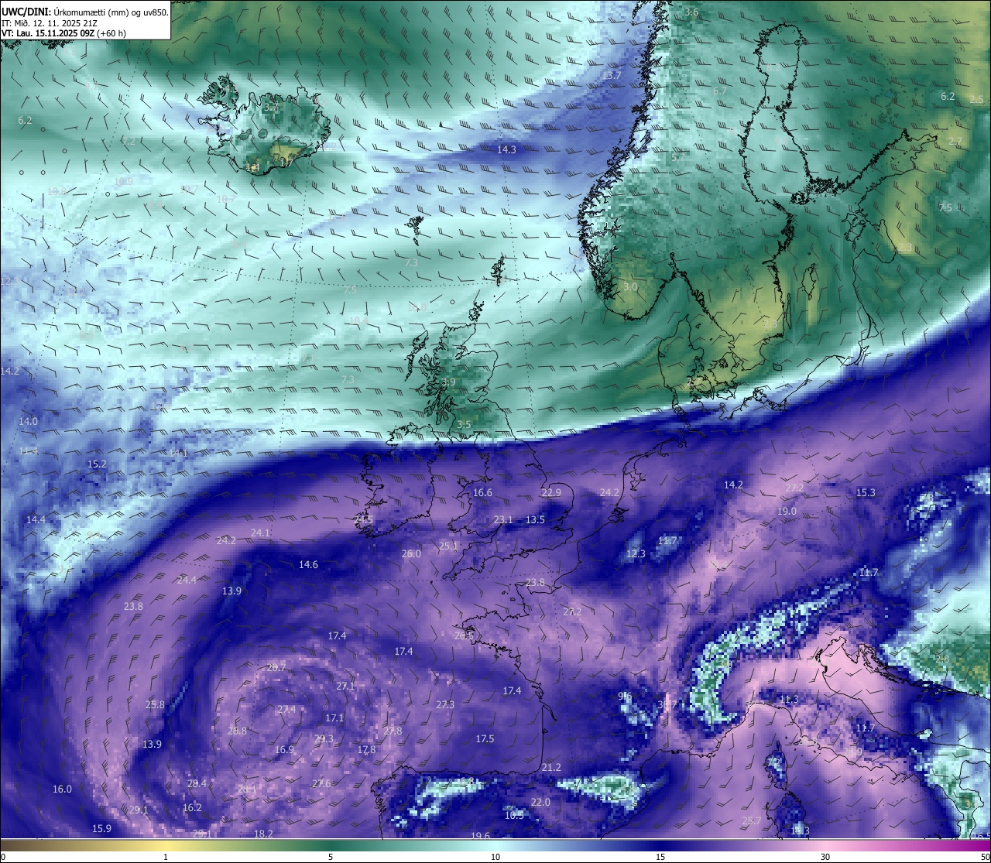Select the 13.7 value off northern Norway
Screen dimensions: 991x863
[x=612, y=75]
